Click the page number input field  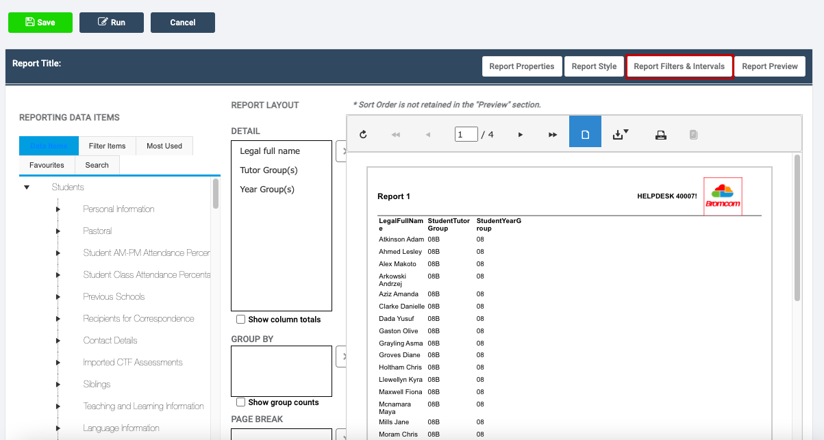coord(466,134)
